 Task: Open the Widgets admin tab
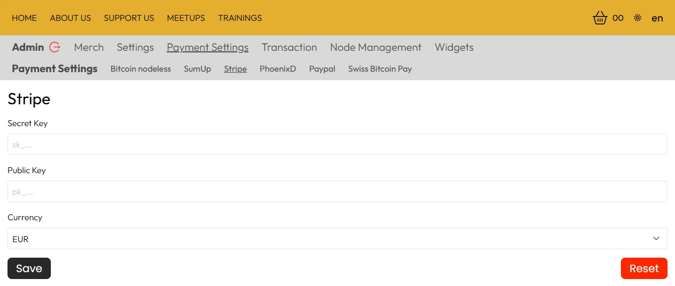tap(454, 48)
